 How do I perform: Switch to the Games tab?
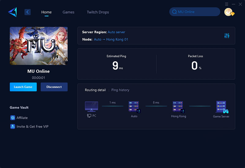click(x=68, y=12)
